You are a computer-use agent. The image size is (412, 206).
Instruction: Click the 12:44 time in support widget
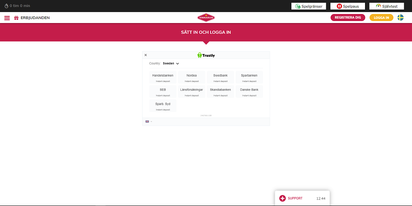pyautogui.click(x=321, y=199)
